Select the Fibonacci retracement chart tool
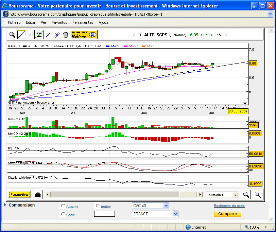The height and width of the screenshot is (232, 276). point(39,35)
